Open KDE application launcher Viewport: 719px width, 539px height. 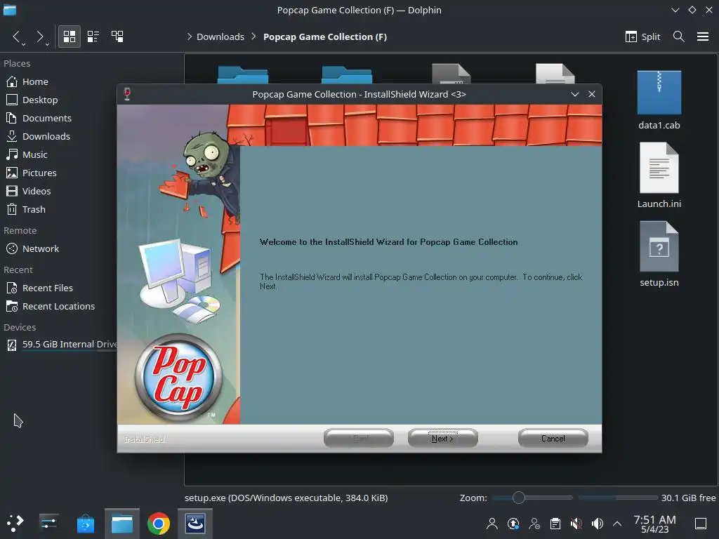pos(15,524)
